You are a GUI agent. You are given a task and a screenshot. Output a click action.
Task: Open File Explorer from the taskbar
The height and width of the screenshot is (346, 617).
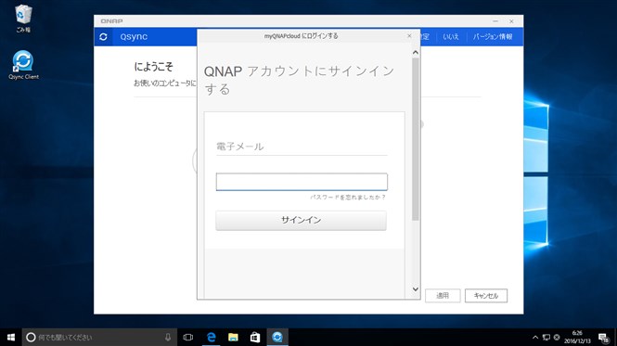[233, 337]
